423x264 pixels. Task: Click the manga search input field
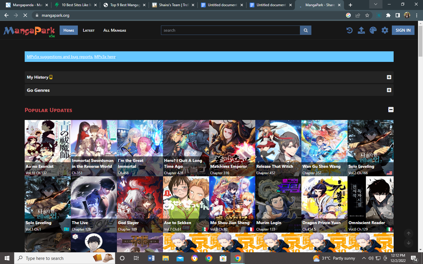click(x=231, y=30)
